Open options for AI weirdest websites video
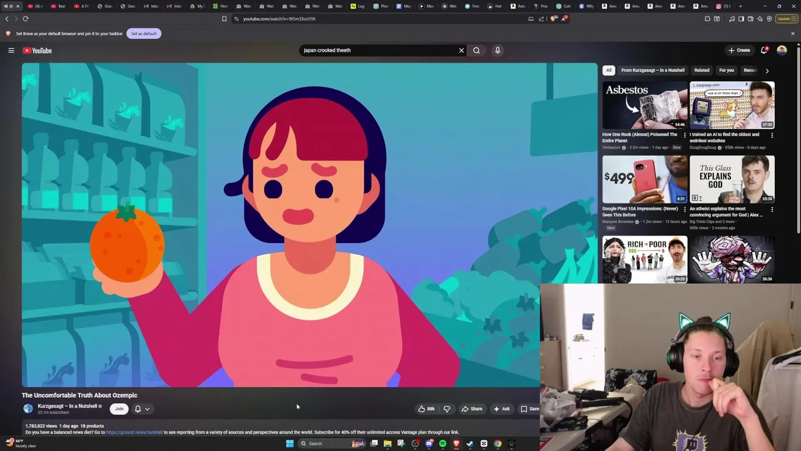Viewport: 801px width, 451px height. (772, 135)
